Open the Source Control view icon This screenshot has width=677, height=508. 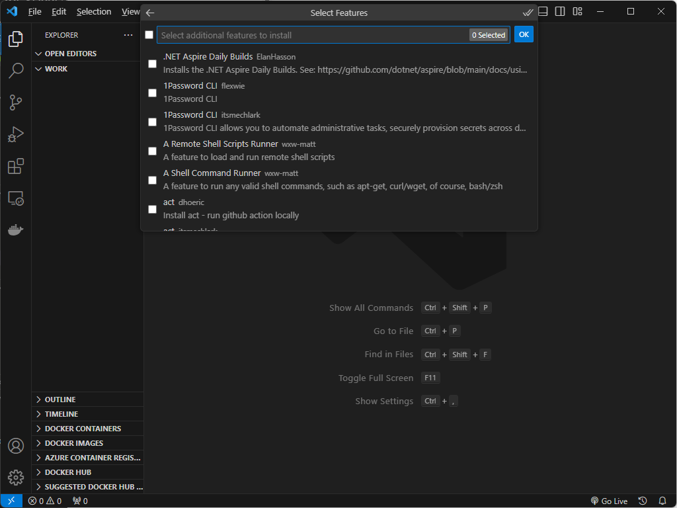pyautogui.click(x=16, y=103)
